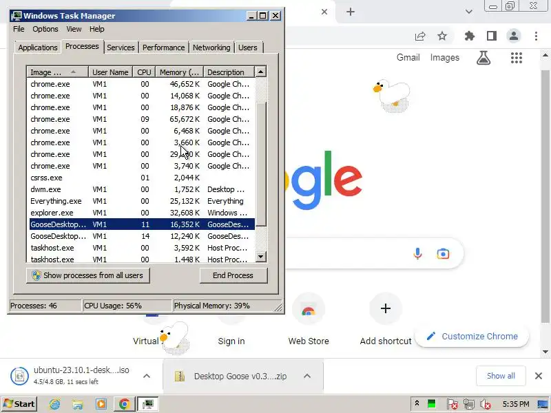This screenshot has height=413, width=551.
Task: Show hidden tray icons arrow
Action: point(417,403)
